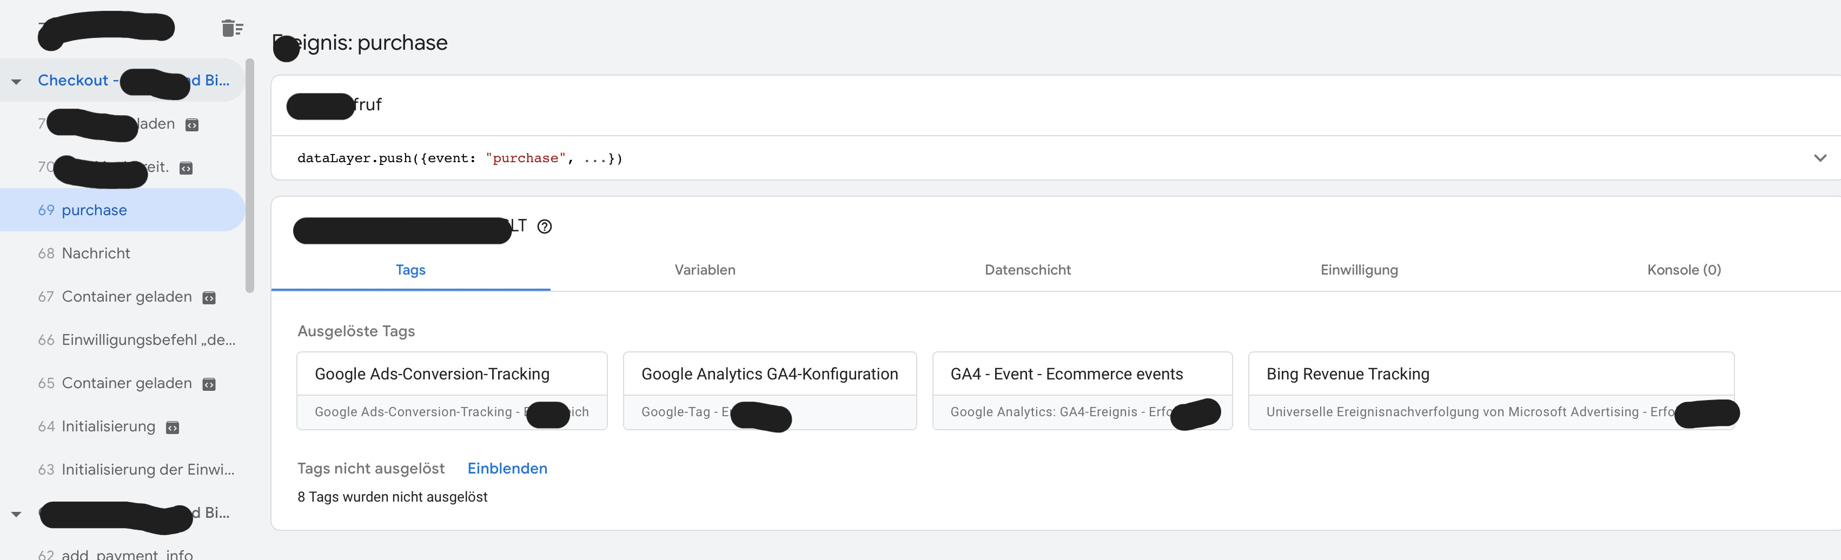Expand the dataLayer.push purchase code chevron

point(1819,158)
